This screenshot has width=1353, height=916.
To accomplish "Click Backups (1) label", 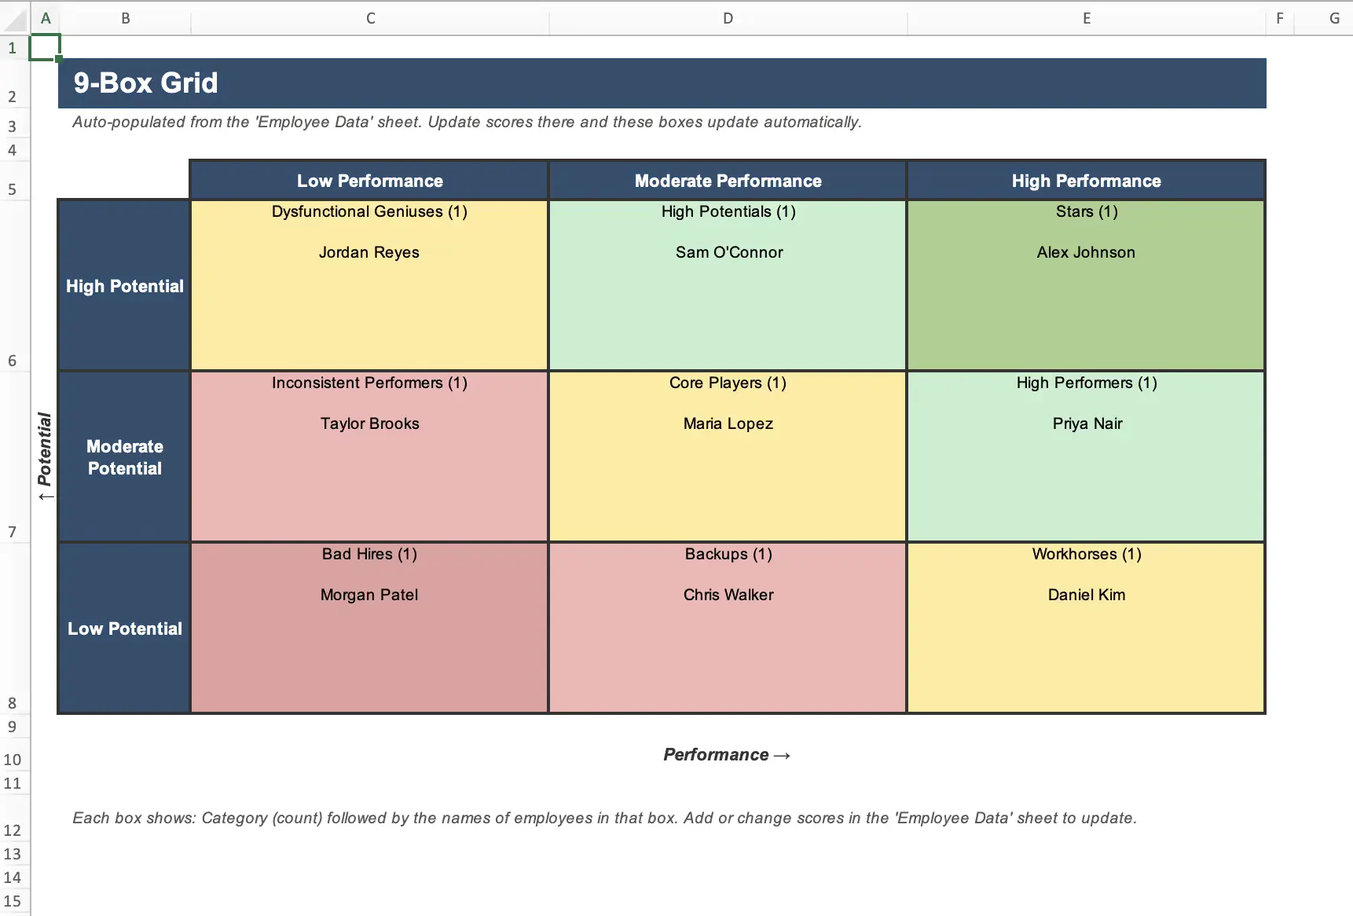I will (728, 554).
